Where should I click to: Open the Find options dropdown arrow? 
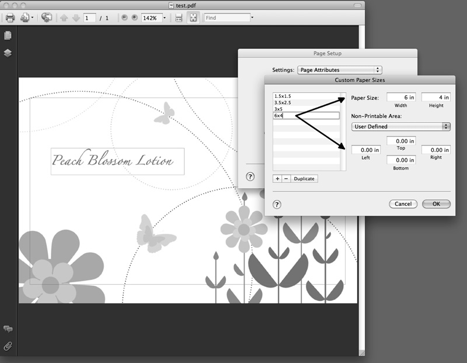coord(252,18)
